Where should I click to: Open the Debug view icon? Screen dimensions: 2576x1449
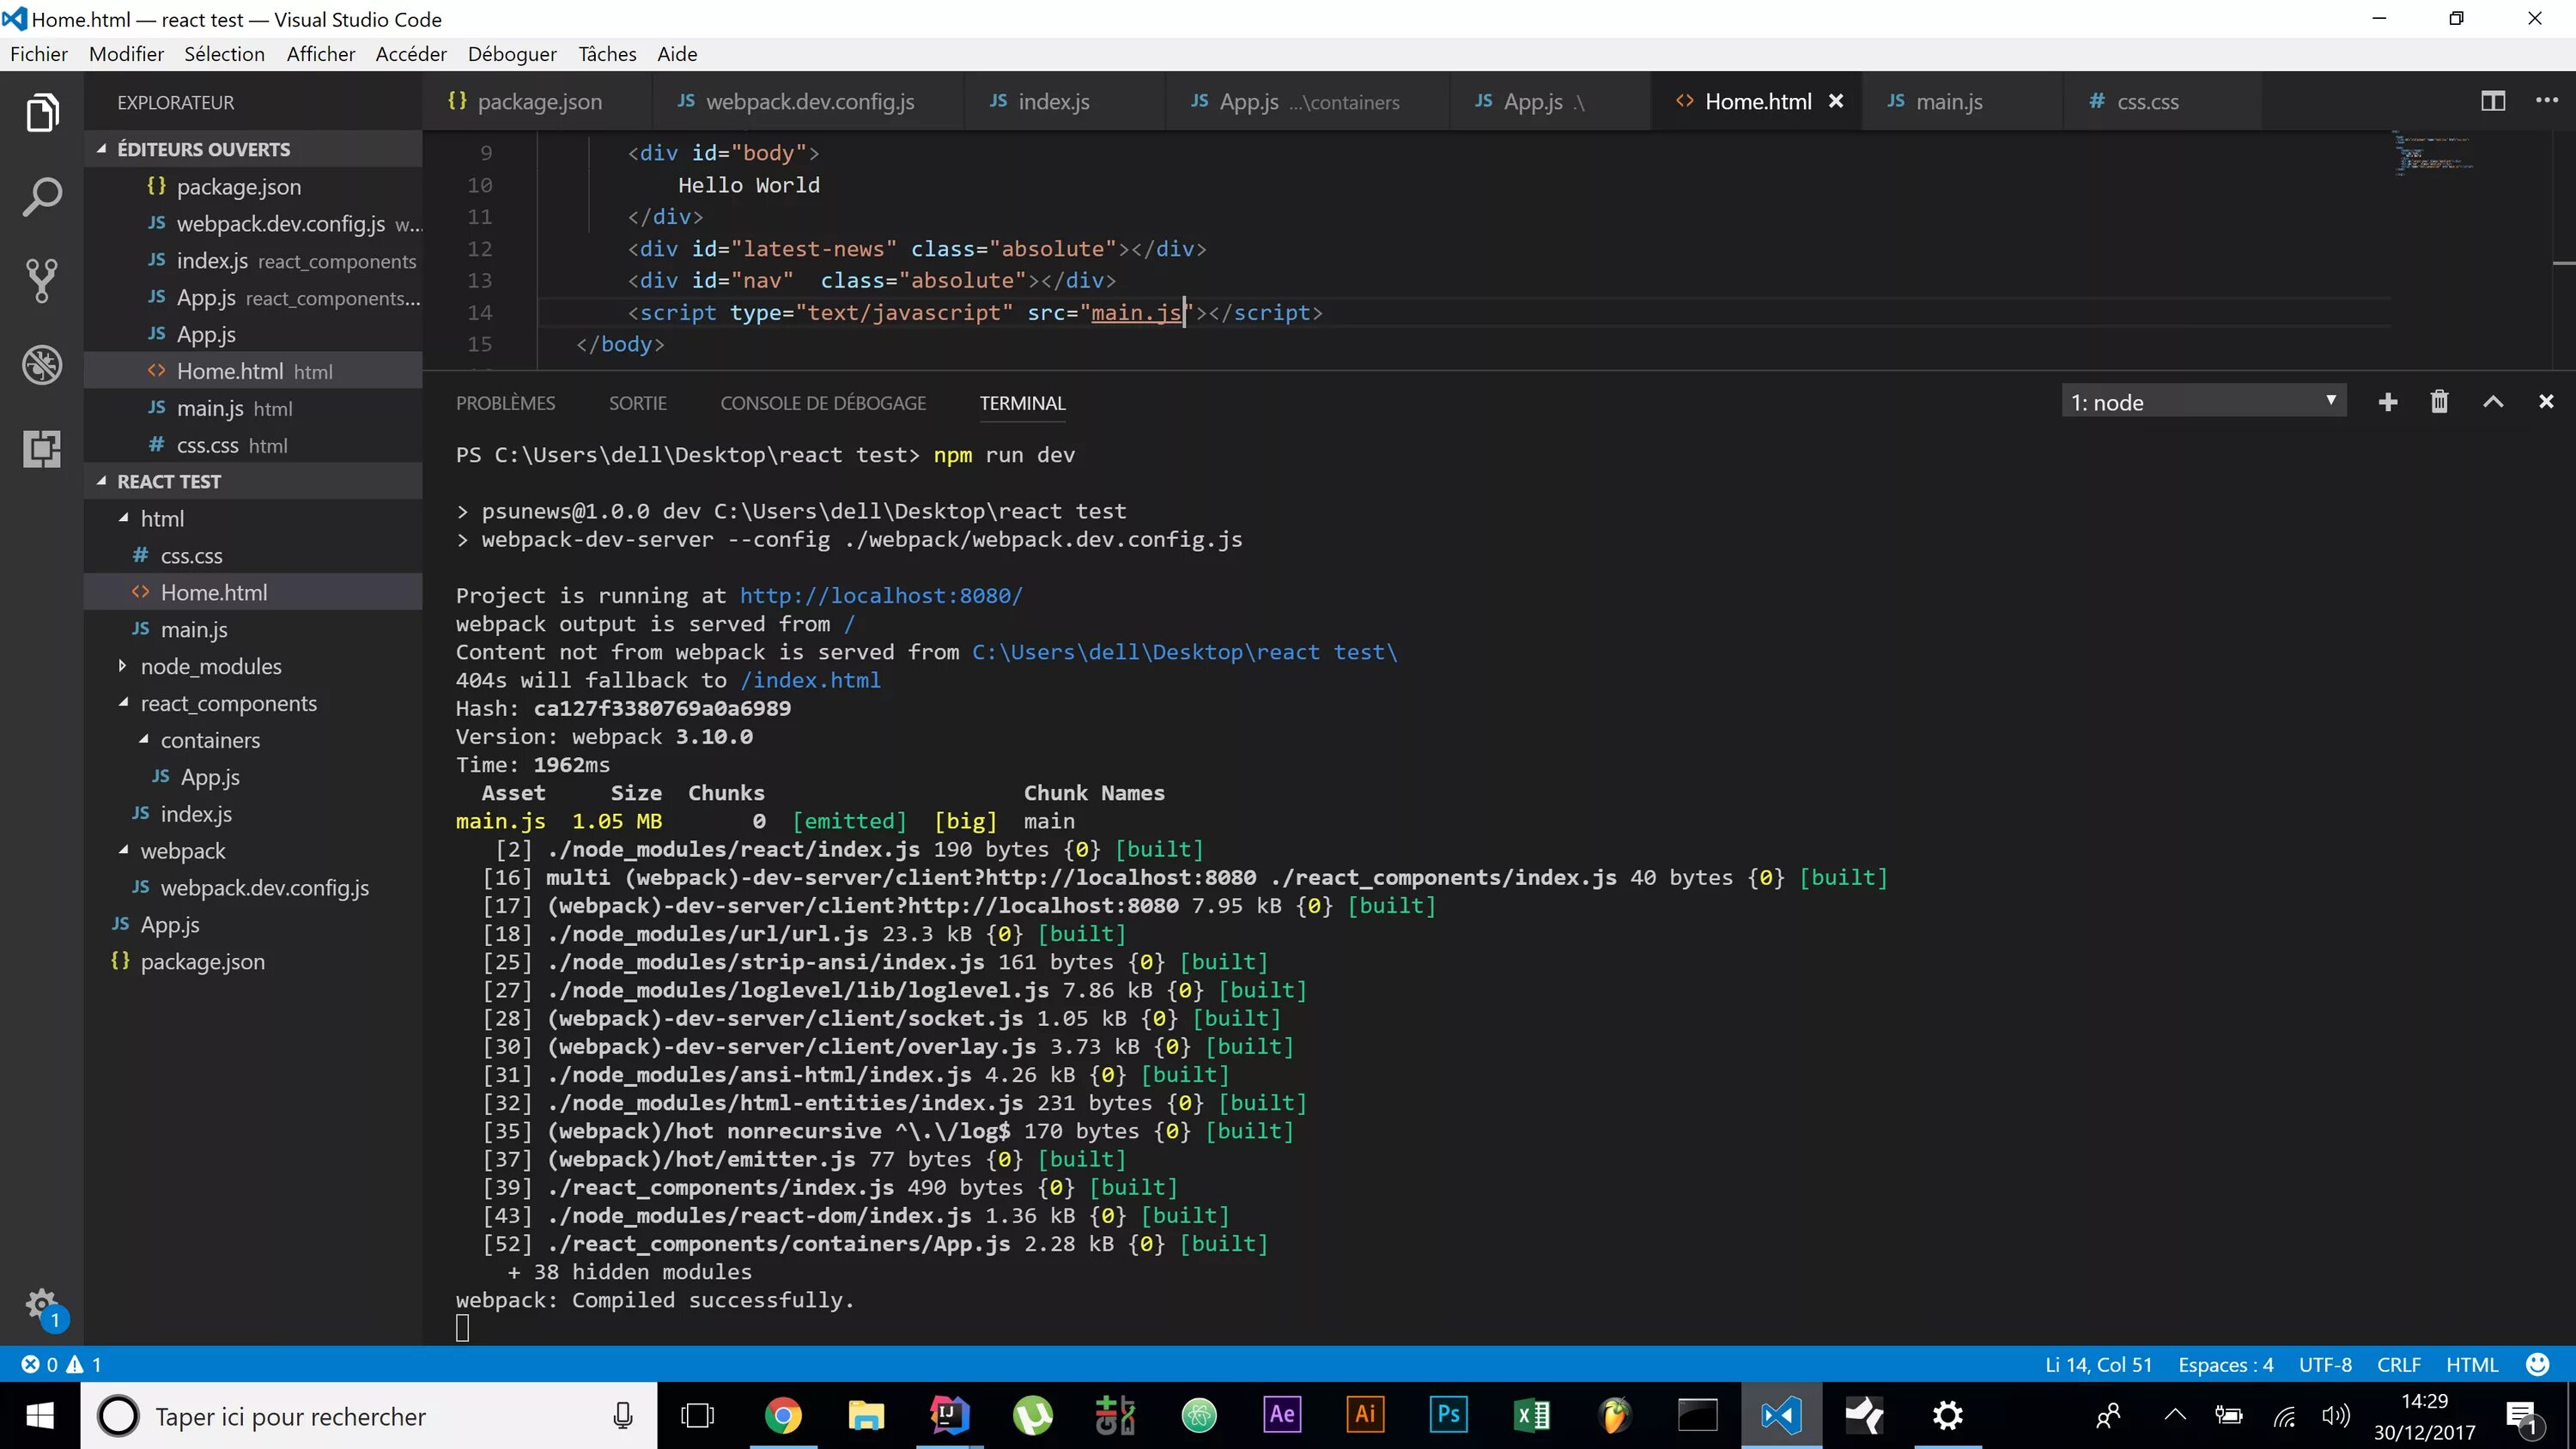point(42,365)
